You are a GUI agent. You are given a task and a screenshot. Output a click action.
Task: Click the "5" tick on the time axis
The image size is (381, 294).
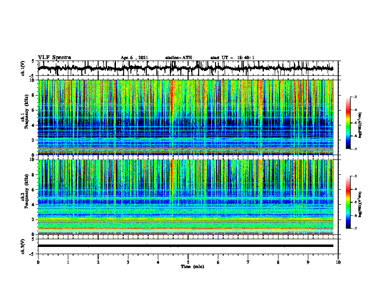click(x=188, y=262)
